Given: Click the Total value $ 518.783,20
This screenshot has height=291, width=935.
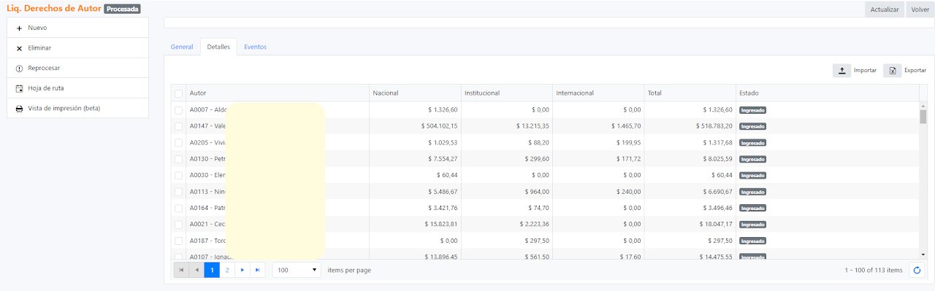Looking at the screenshot, I should tap(714, 126).
